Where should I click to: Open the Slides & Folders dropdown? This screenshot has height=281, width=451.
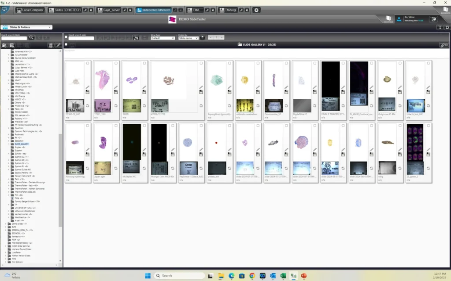point(26,27)
